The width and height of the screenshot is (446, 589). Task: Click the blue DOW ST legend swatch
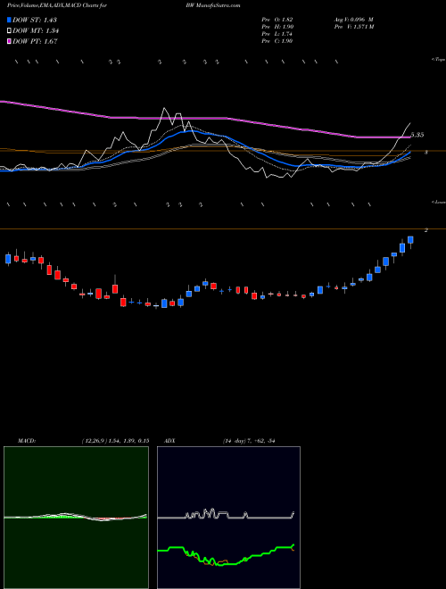point(9,20)
